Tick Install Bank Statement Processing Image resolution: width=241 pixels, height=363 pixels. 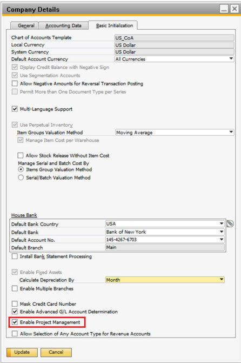15,256
